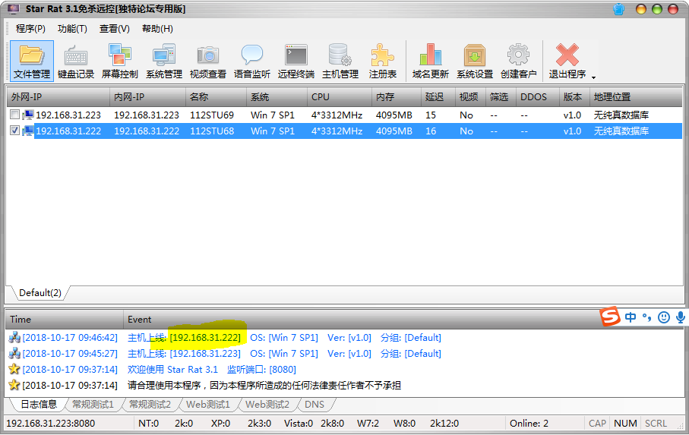Image resolution: width=689 pixels, height=435 pixels.
Task: Open the 帮助(H) menu
Action: click(x=157, y=29)
